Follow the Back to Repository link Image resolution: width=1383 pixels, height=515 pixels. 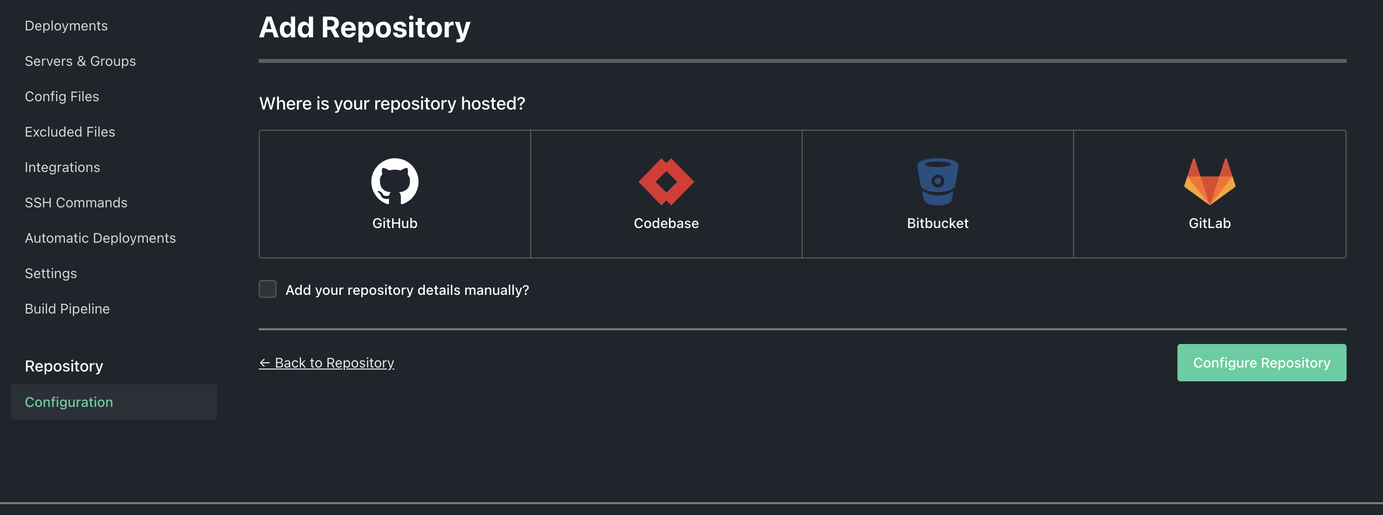(327, 363)
